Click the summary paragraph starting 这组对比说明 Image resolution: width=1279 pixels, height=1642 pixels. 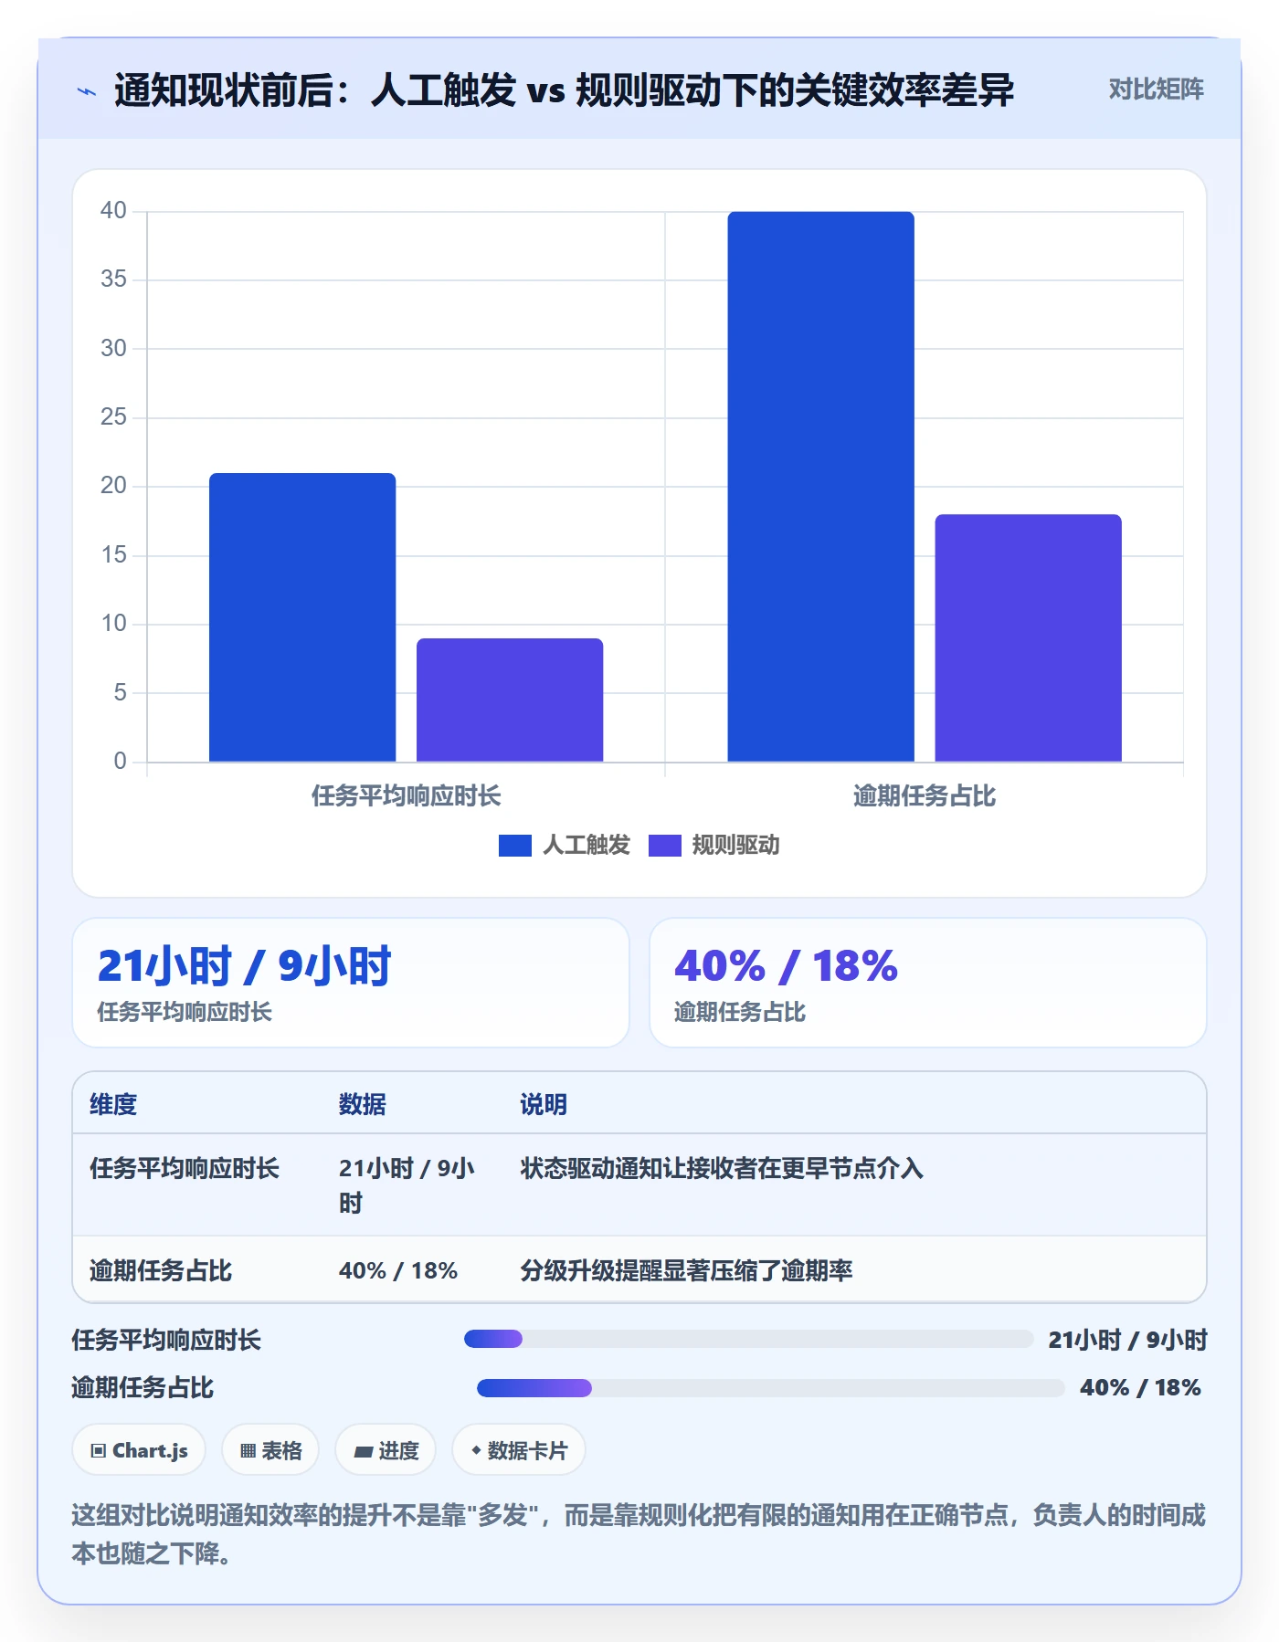point(639,1534)
